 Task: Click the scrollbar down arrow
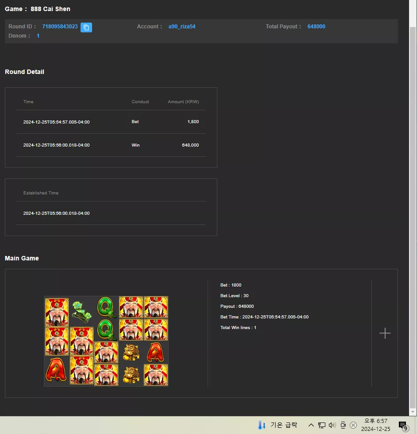[x=413, y=412]
